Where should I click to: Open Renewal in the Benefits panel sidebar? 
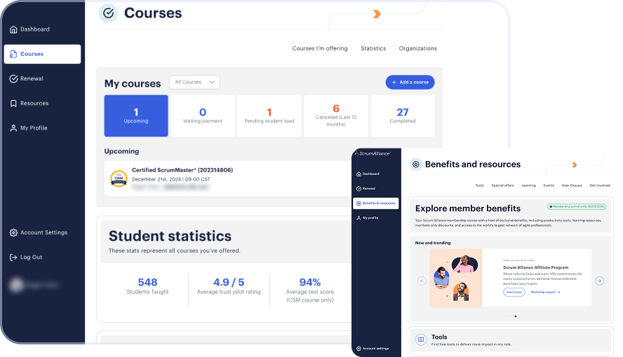click(x=366, y=188)
